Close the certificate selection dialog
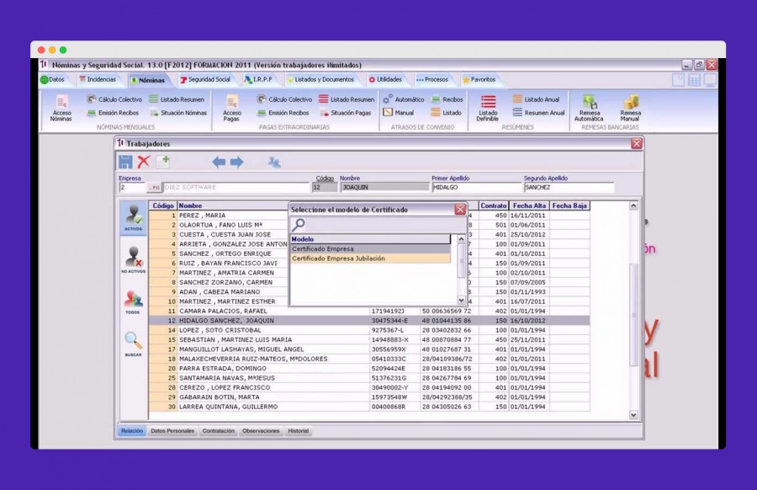The height and width of the screenshot is (490, 757). click(460, 210)
